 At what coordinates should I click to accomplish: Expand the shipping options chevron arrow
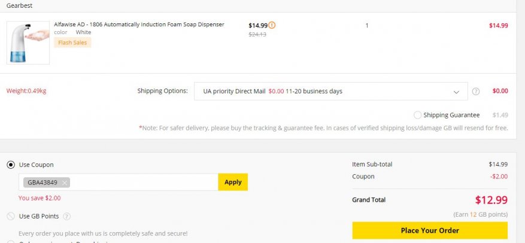click(x=457, y=92)
